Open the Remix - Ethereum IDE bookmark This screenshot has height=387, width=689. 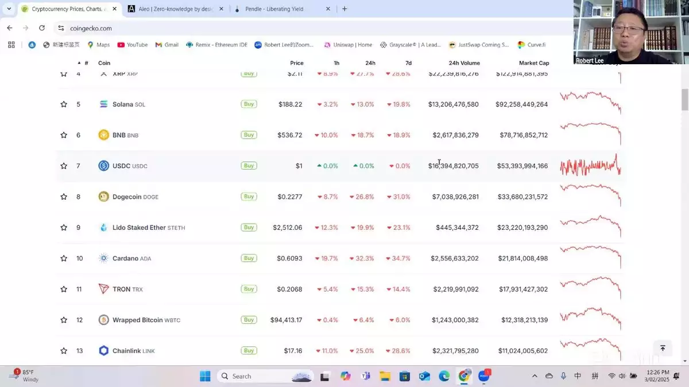pos(216,45)
